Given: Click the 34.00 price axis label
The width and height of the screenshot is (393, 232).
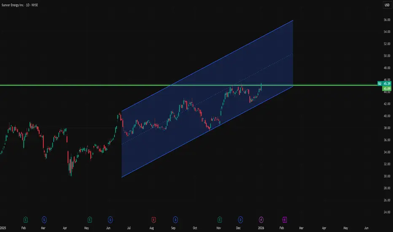Looking at the screenshot, I should pos(387,152).
